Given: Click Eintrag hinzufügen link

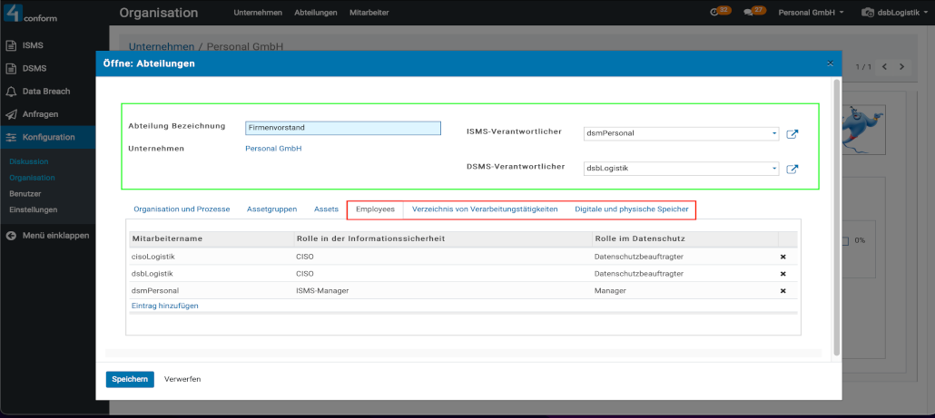Looking at the screenshot, I should click(x=165, y=306).
